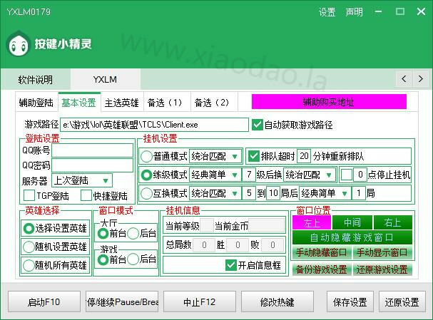
Task: Switch to the 软件说明 tab
Action: [36, 79]
